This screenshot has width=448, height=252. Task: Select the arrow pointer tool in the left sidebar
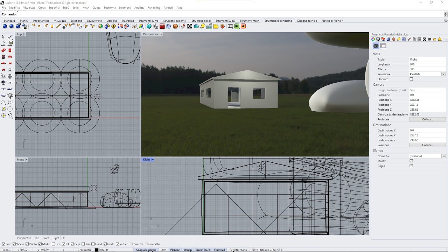(3, 37)
